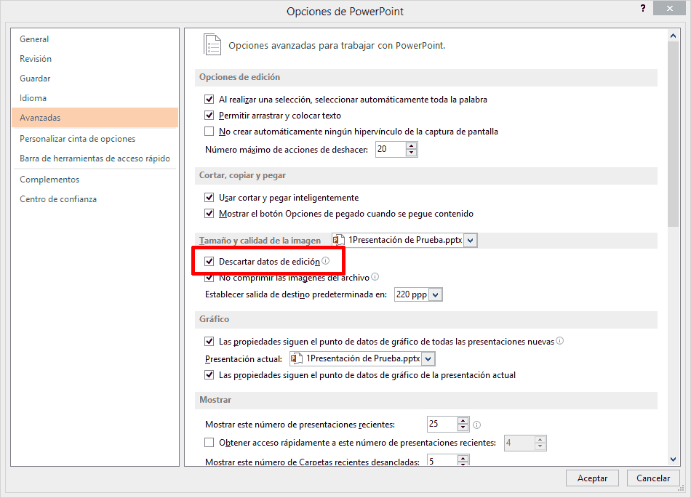The image size is (691, 498).
Task: Open the Tamaño y calidad presentation dropdown
Action: (x=470, y=241)
